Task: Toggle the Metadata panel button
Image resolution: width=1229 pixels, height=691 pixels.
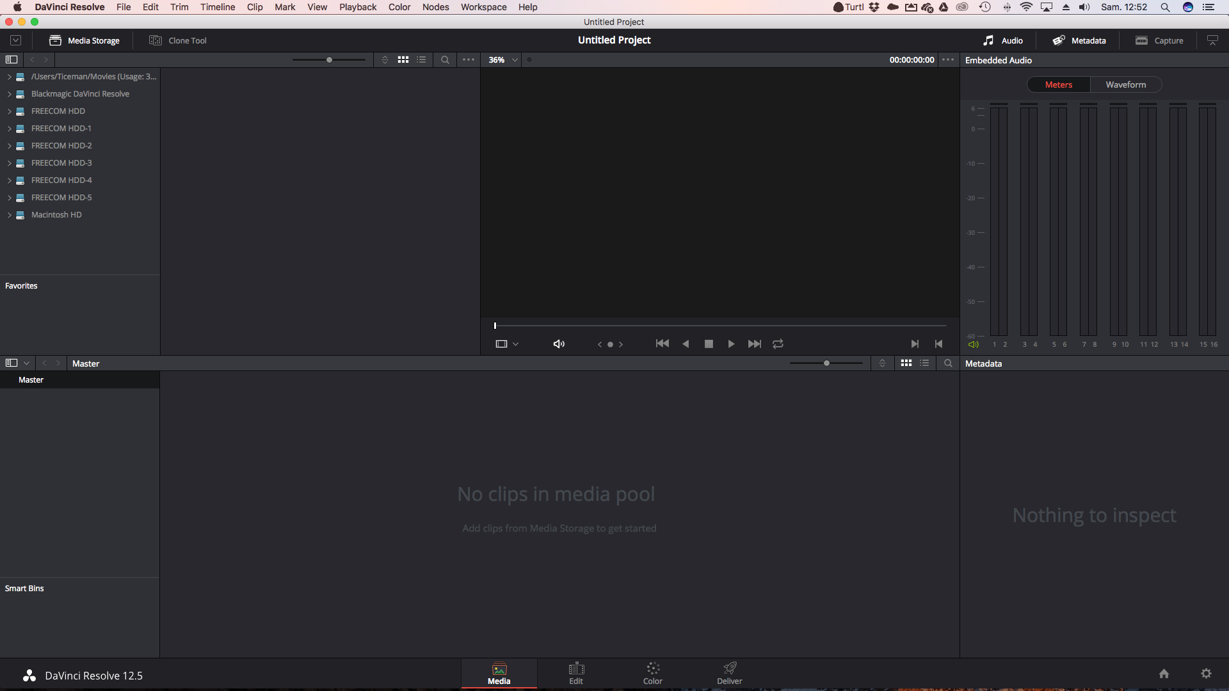Action: [1079, 40]
